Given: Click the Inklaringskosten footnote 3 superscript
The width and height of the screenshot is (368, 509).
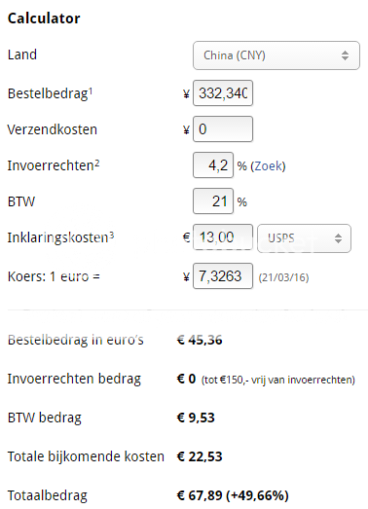Looking at the screenshot, I should [x=111, y=235].
